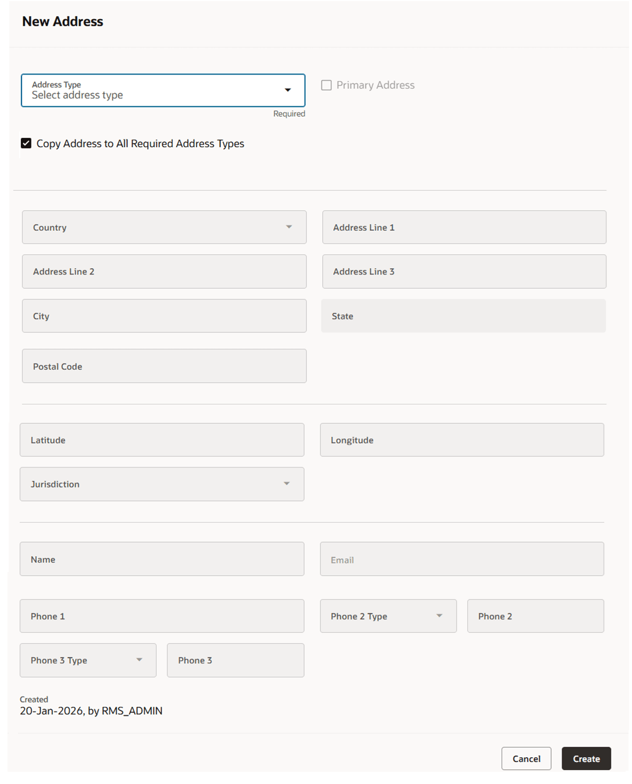Focus the Address Line 2 field
Image resolution: width=632 pixels, height=784 pixels.
point(164,272)
